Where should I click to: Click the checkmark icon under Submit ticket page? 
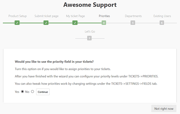[x=46, y=23]
